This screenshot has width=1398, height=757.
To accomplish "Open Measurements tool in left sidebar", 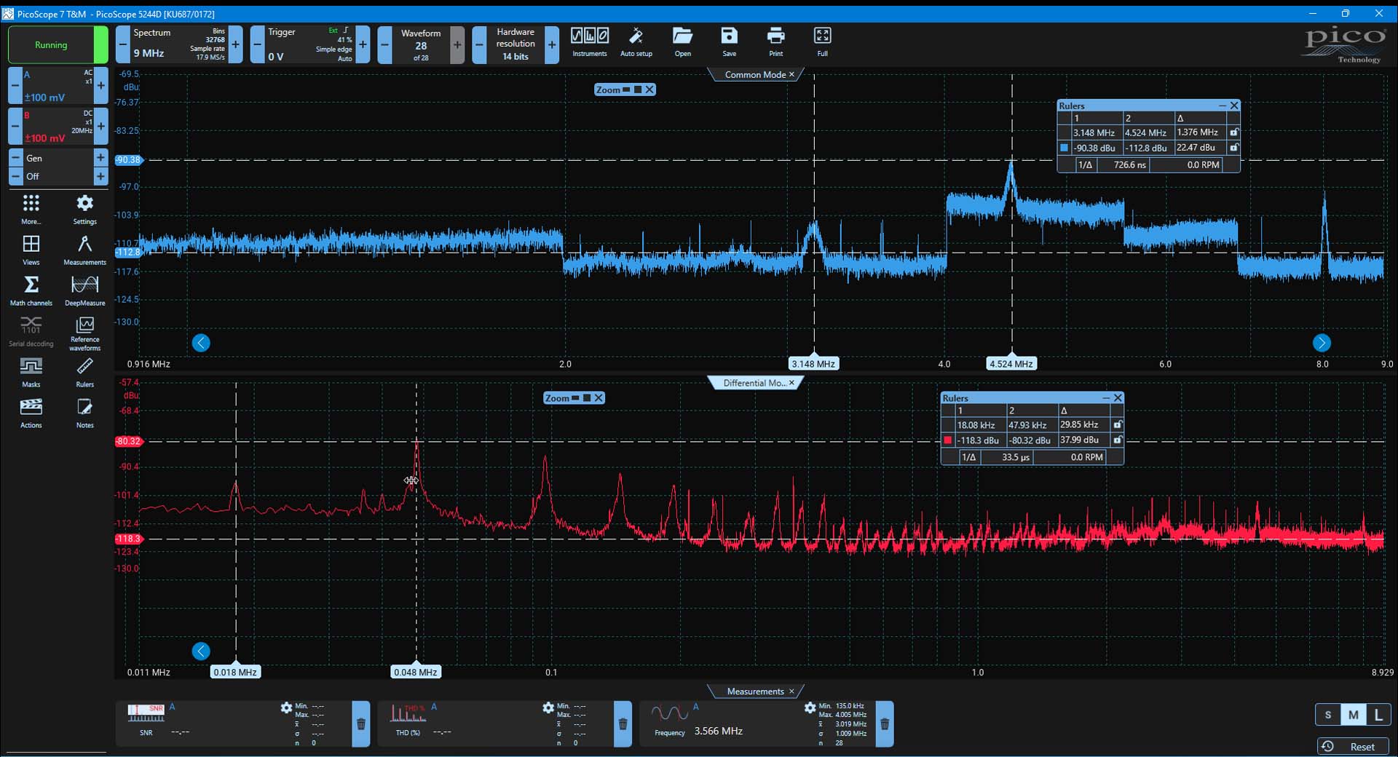I will point(84,250).
